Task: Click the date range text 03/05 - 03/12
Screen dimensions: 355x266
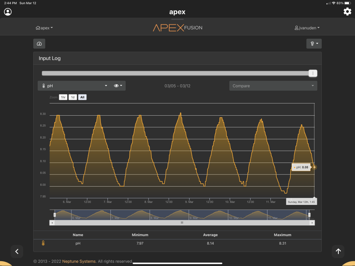Action: click(x=177, y=86)
